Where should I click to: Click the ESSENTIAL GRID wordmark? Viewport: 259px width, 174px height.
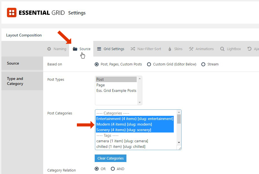tap(41, 13)
